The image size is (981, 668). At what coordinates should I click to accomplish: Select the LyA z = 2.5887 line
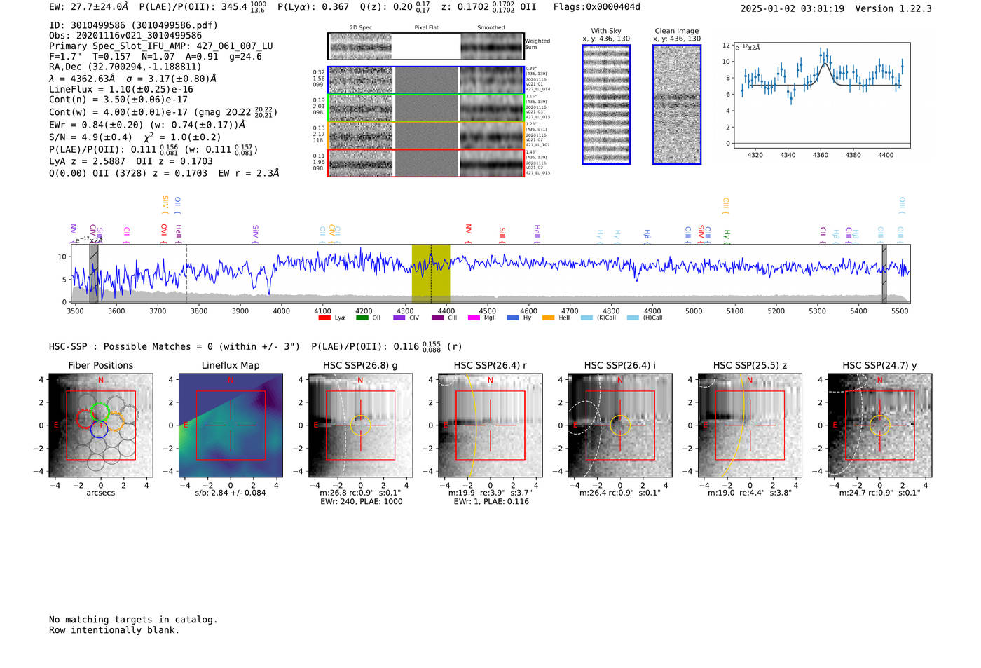[x=131, y=161]
